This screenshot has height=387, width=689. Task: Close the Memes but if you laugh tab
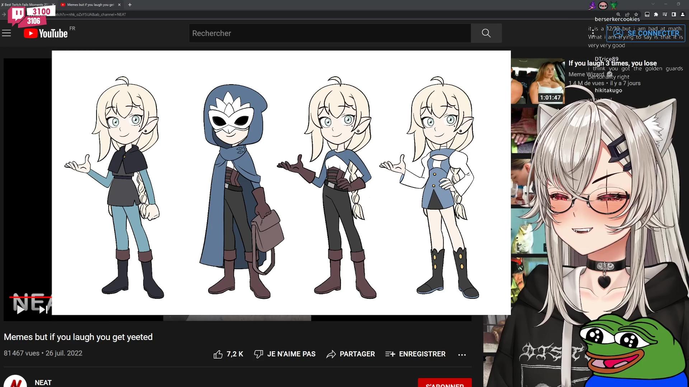[x=119, y=5]
